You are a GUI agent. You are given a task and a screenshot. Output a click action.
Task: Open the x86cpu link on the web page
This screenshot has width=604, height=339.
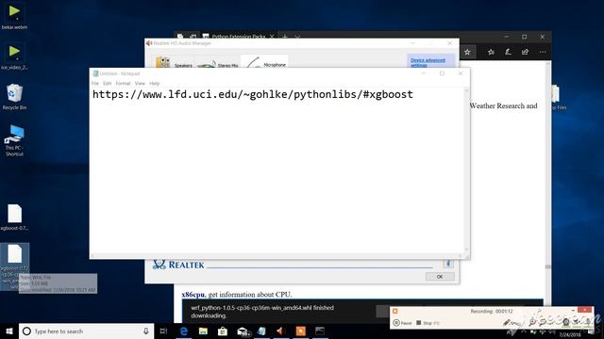(x=193, y=295)
